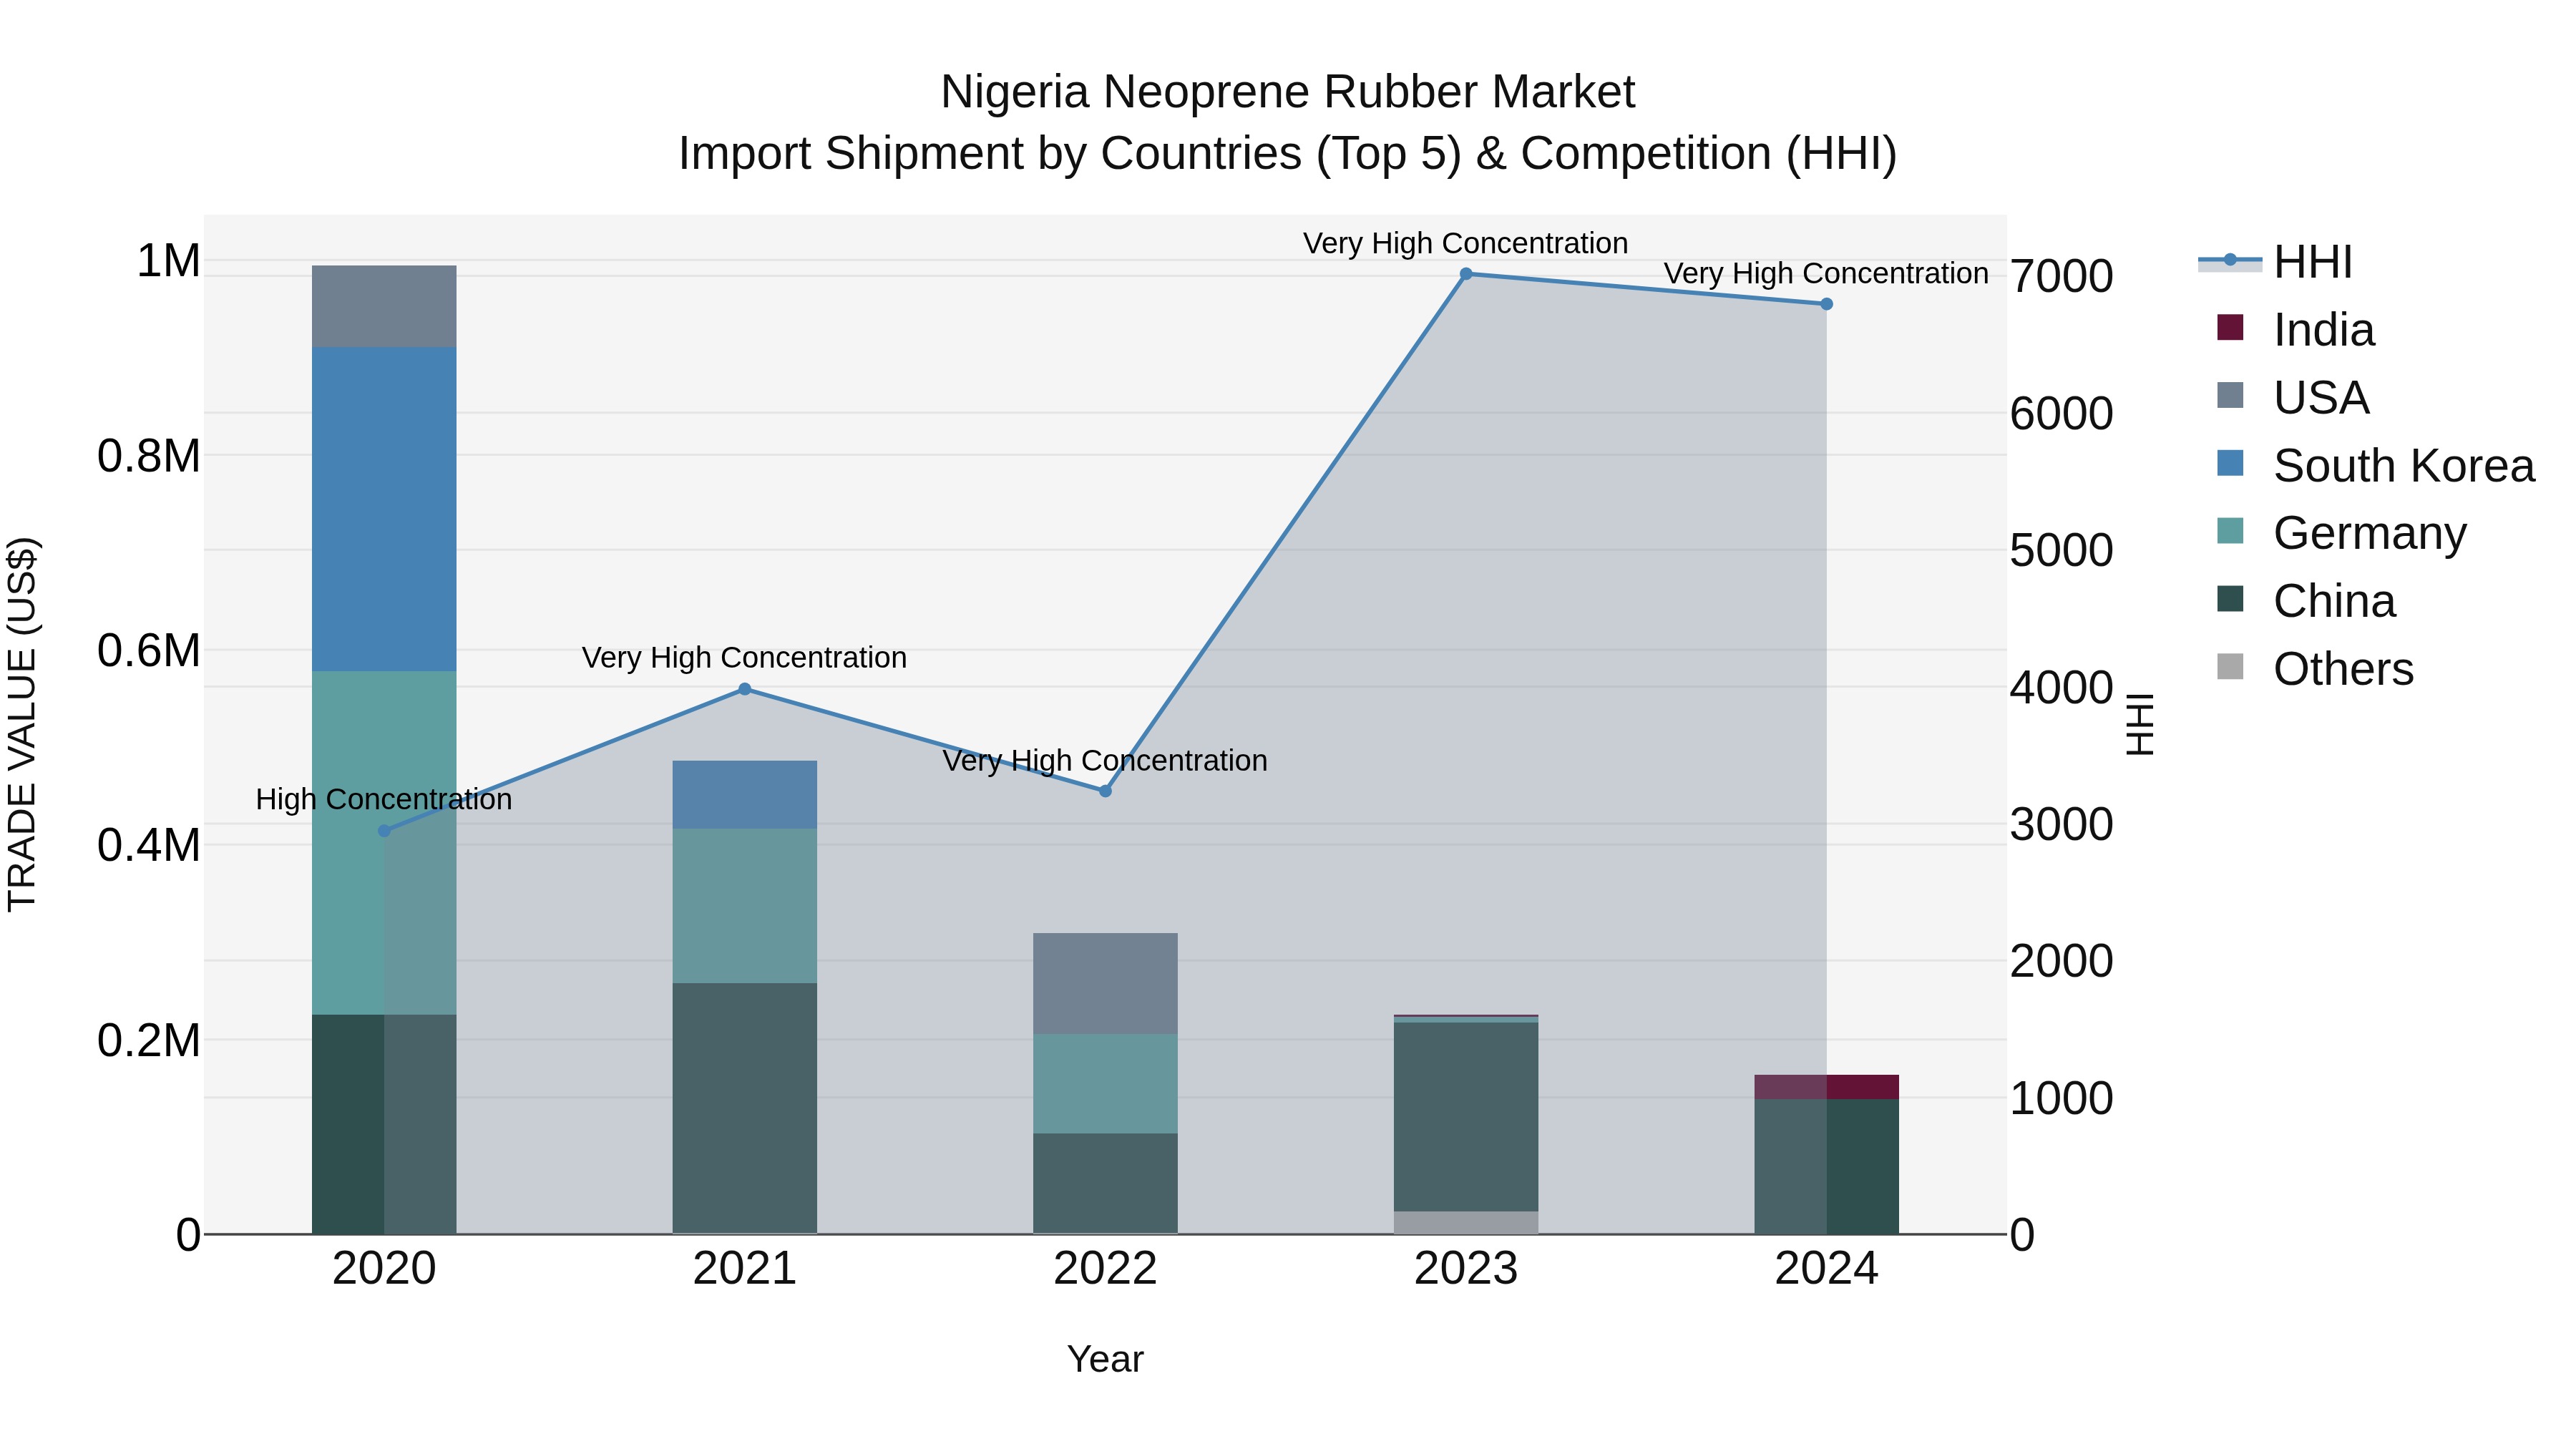The height and width of the screenshot is (1449, 2576).
Task: Click the 0.2M trade value tick label
Action: point(149,1041)
